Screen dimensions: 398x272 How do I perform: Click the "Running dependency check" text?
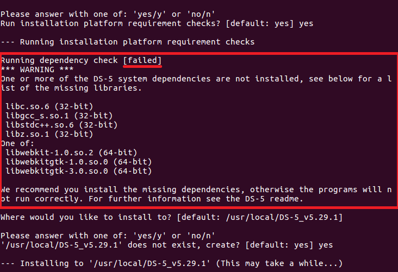tap(60, 60)
